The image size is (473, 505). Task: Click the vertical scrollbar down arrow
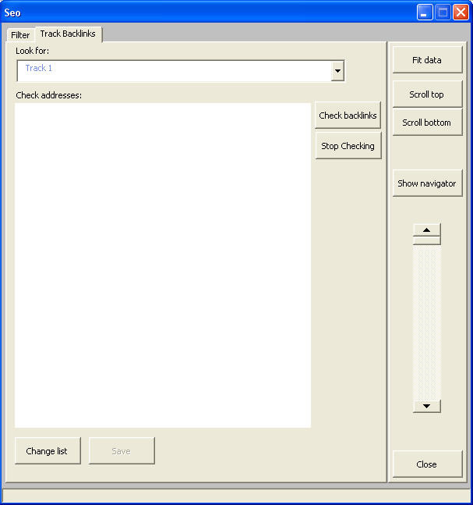pos(426,406)
